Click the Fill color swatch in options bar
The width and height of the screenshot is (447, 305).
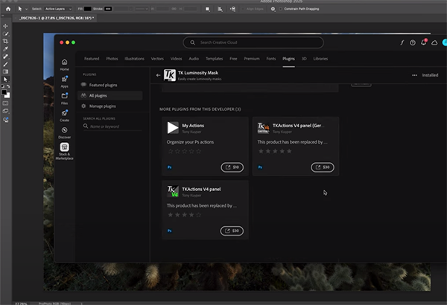pyautogui.click(x=87, y=9)
